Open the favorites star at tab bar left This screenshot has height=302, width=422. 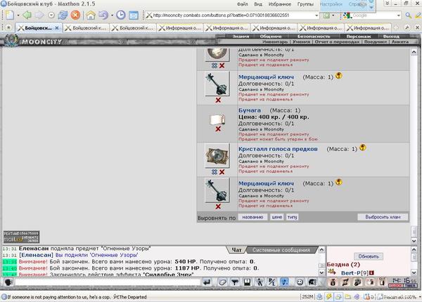[8, 27]
